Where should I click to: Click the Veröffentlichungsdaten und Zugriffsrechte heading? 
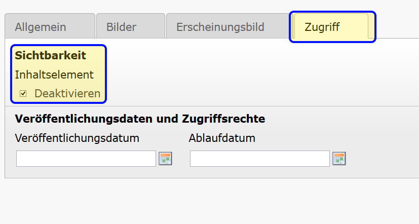tap(140, 119)
